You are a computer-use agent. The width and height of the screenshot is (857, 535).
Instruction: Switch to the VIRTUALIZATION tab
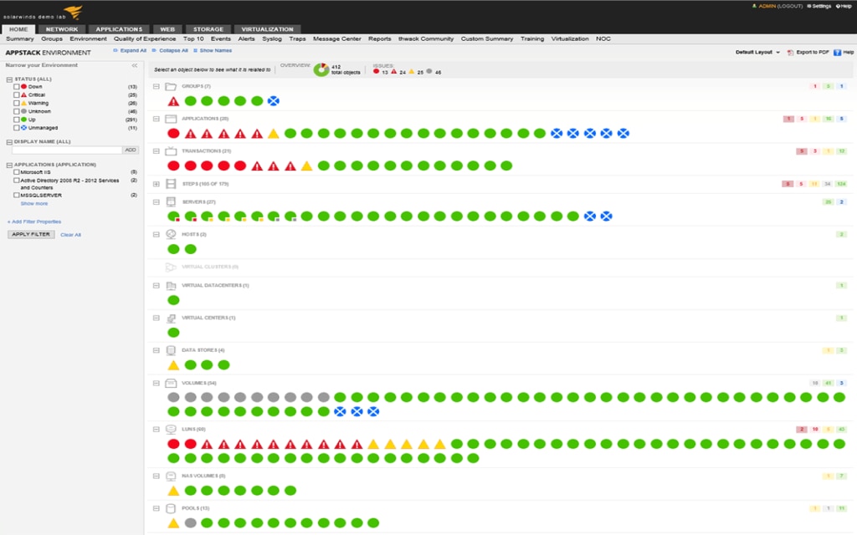pos(266,28)
